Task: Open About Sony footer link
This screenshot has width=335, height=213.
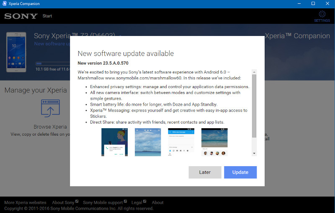Action: tap(63, 203)
